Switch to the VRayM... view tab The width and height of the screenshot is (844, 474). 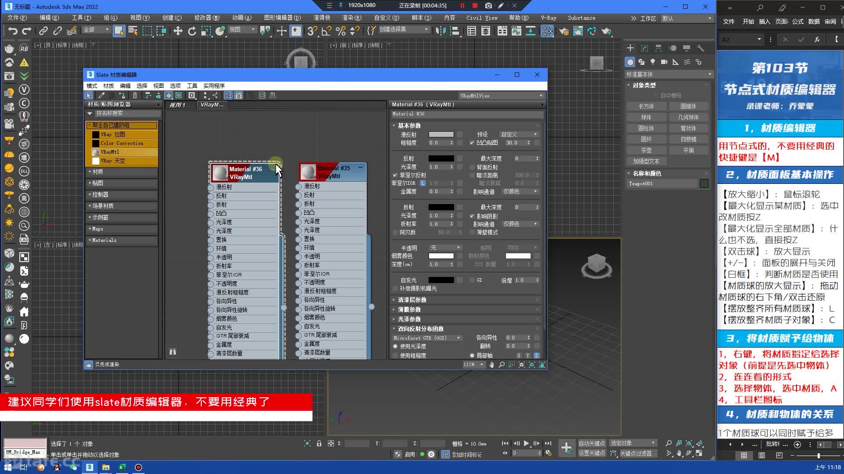[x=212, y=105]
